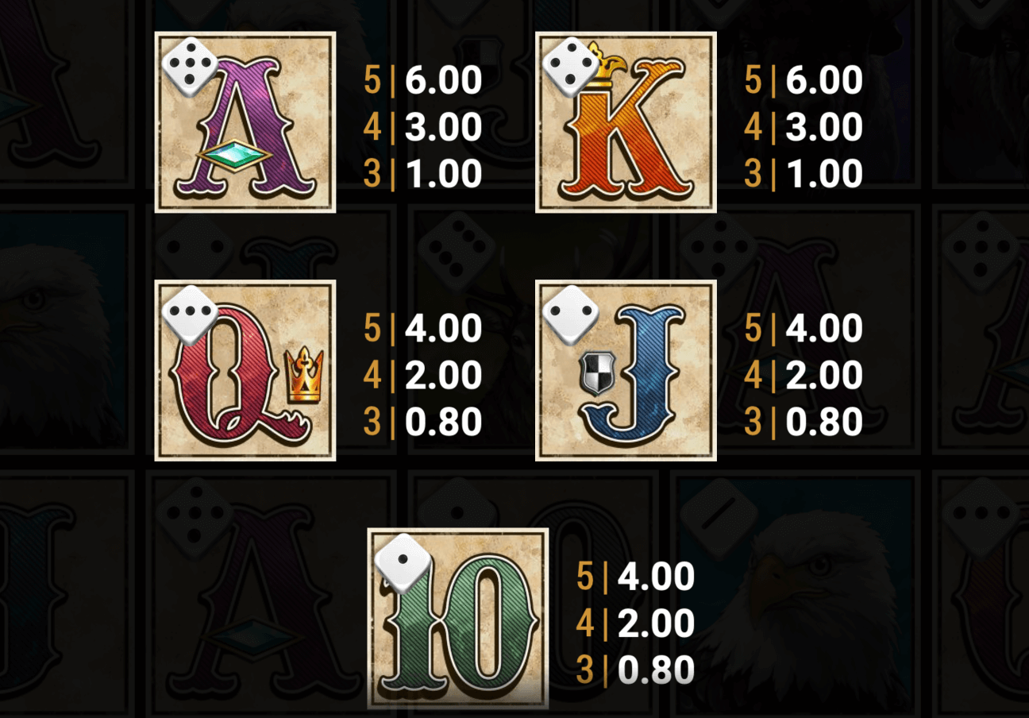Select the blue J symbol tile
The image size is (1029, 718).
tap(626, 370)
